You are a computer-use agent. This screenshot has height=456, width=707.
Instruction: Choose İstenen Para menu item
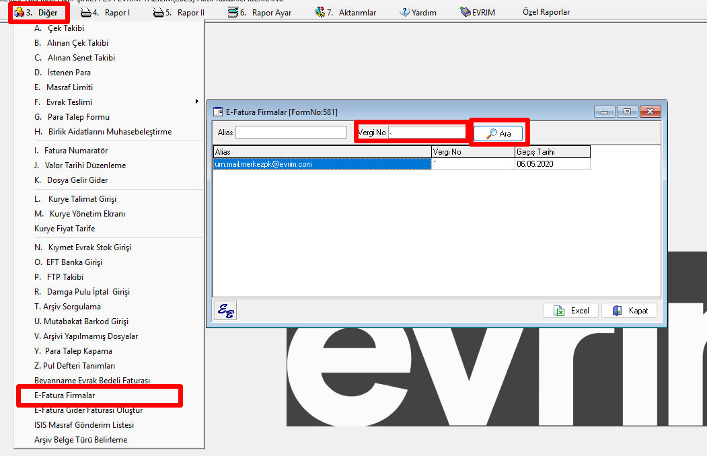(x=109, y=73)
